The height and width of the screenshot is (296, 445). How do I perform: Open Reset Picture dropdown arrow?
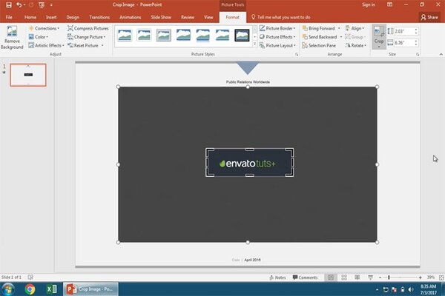pos(102,45)
